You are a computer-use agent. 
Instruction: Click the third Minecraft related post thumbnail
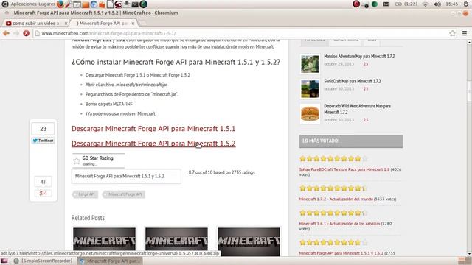point(249,239)
